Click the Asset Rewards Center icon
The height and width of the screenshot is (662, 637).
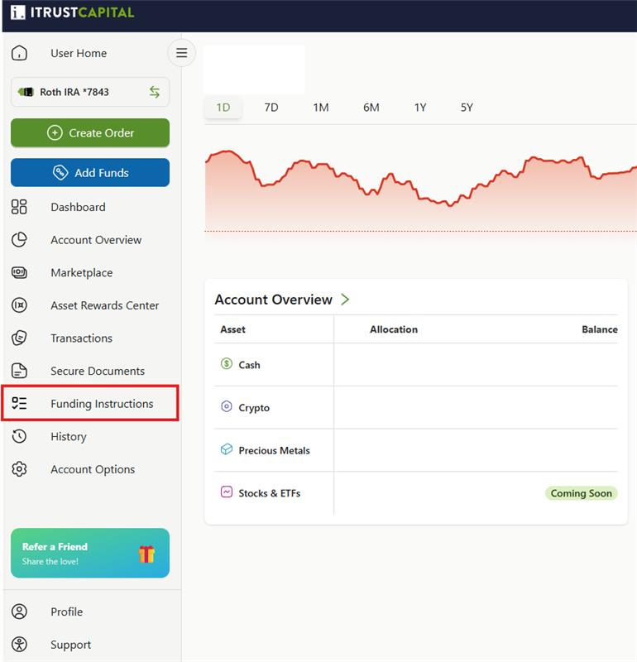19,305
